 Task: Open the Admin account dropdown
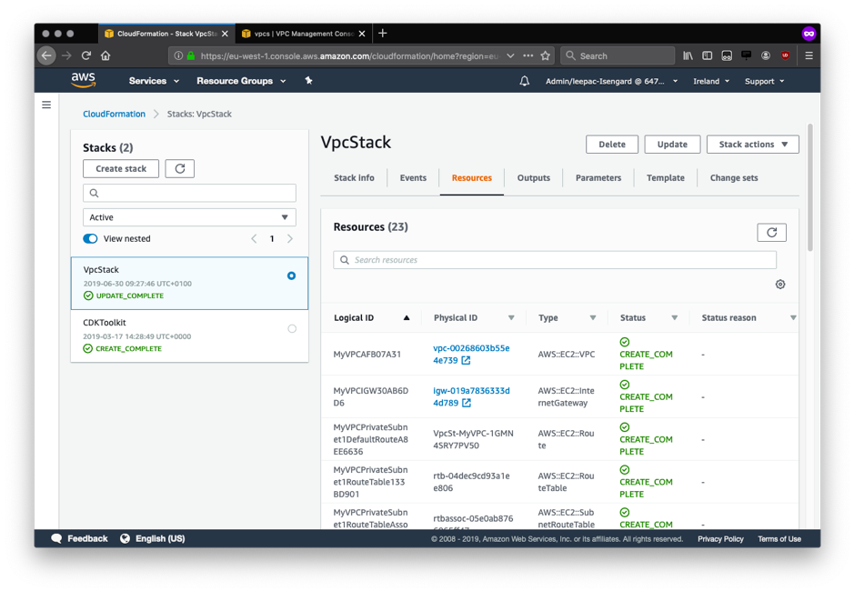pos(612,81)
